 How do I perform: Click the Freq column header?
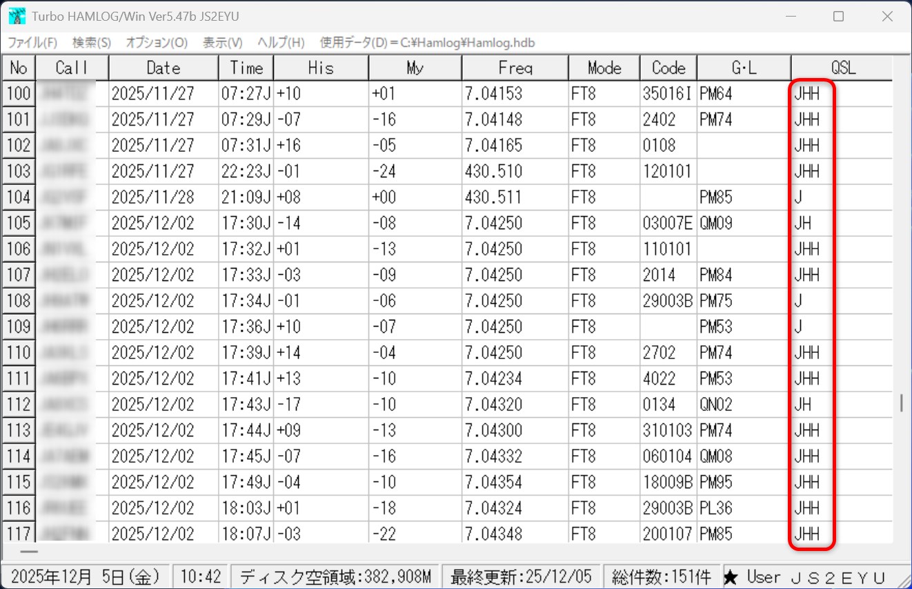tap(515, 68)
